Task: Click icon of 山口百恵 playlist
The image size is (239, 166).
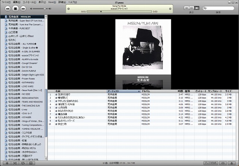Action: click(6, 32)
